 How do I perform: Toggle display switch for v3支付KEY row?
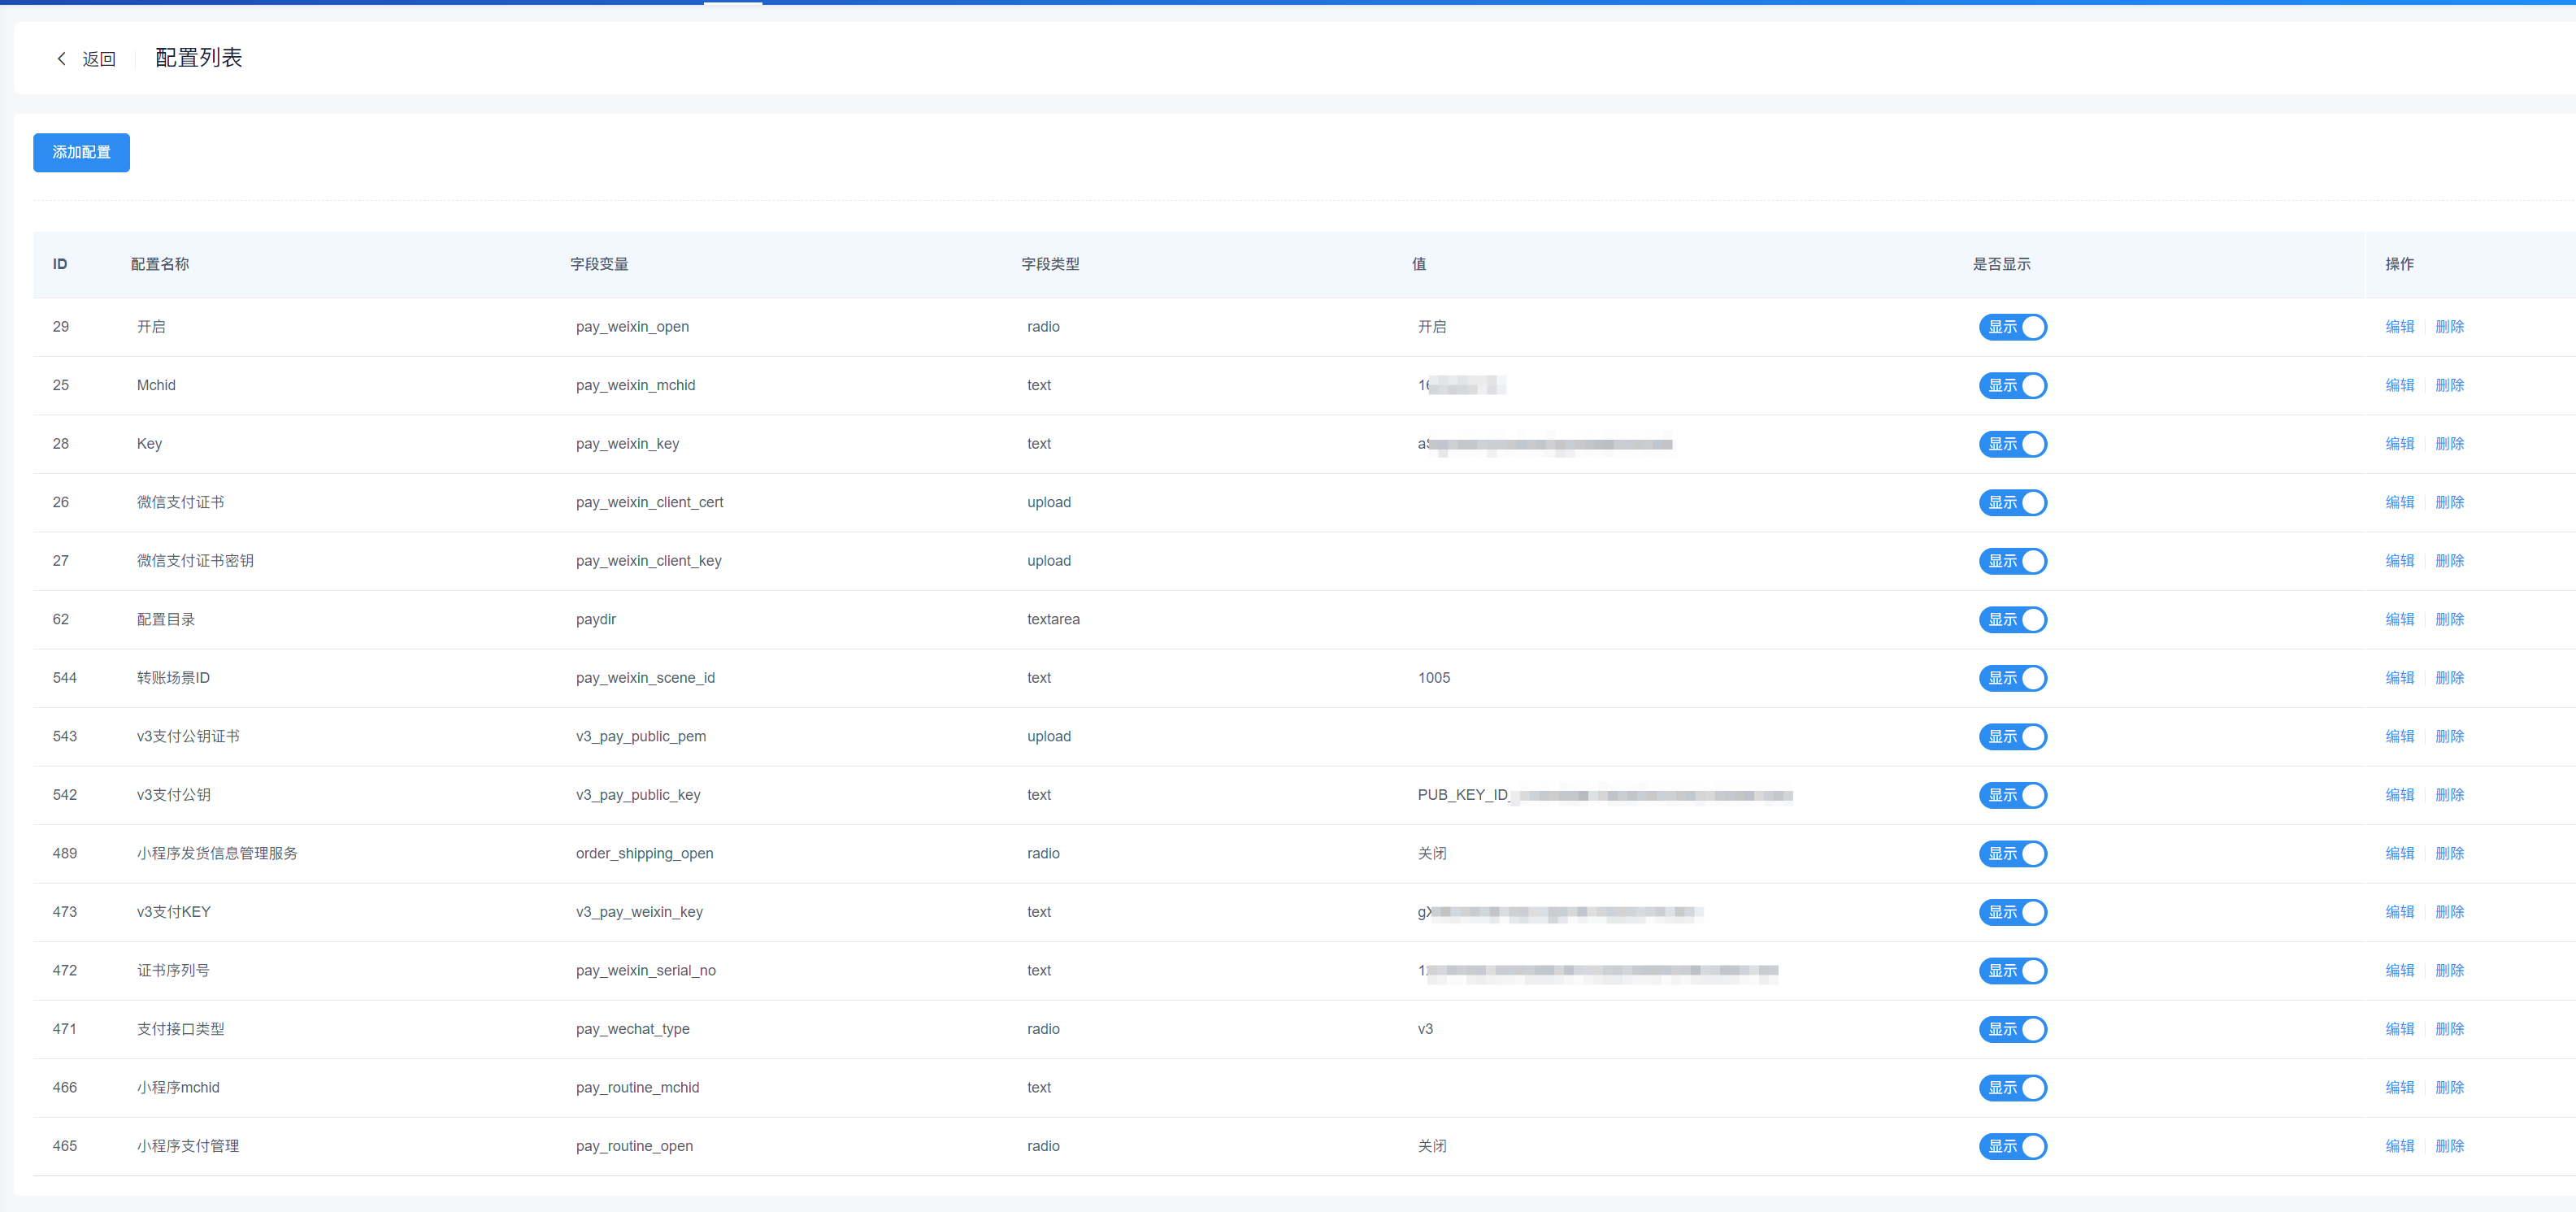tap(2012, 912)
